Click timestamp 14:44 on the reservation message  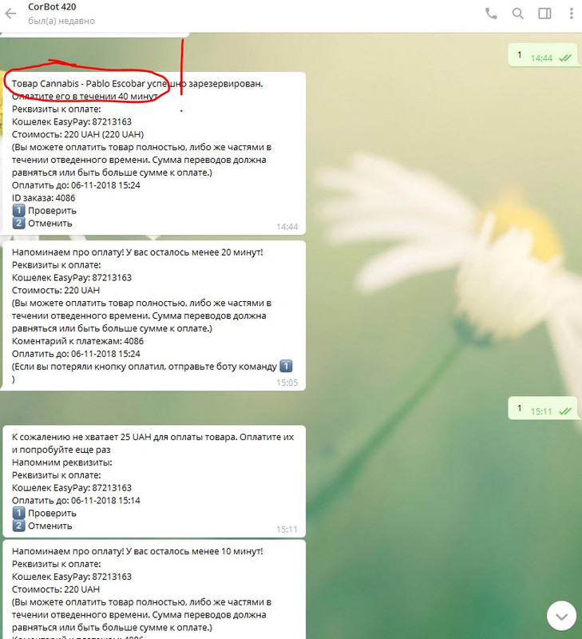pyautogui.click(x=287, y=227)
